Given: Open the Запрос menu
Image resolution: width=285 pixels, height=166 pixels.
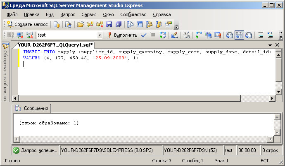Looking at the screenshot, I should [x=68, y=14].
